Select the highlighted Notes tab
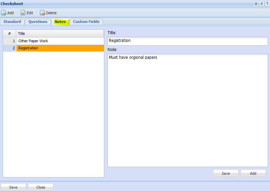 [60, 22]
